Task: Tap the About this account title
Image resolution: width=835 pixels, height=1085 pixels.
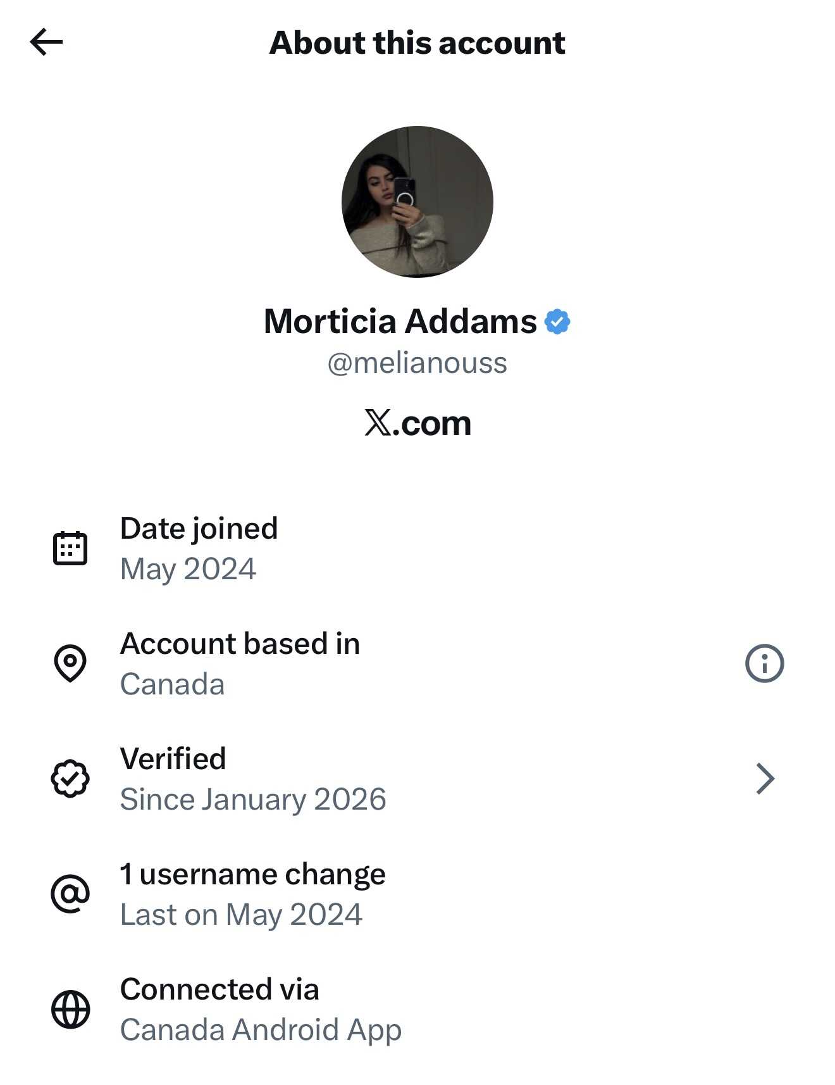Action: click(417, 43)
